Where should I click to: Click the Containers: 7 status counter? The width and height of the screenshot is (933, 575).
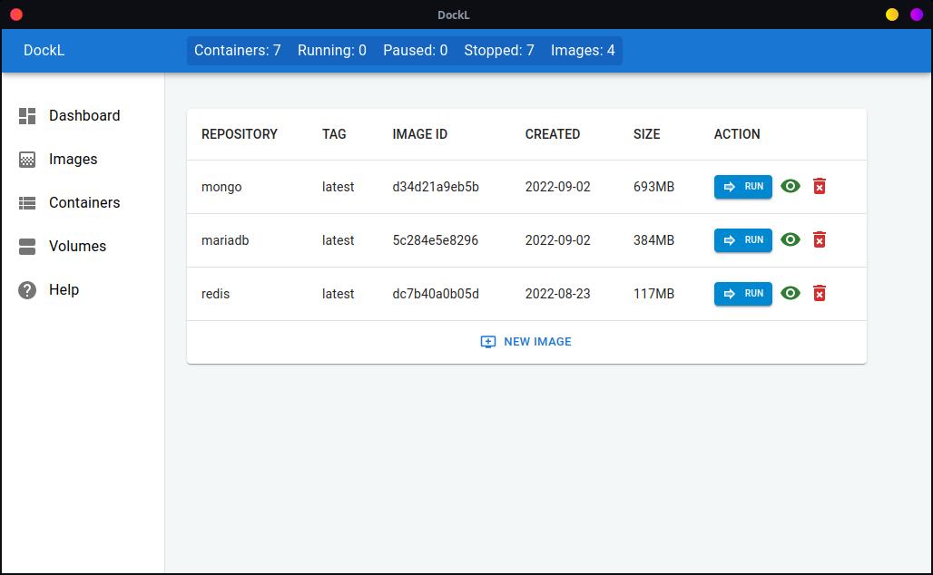238,51
